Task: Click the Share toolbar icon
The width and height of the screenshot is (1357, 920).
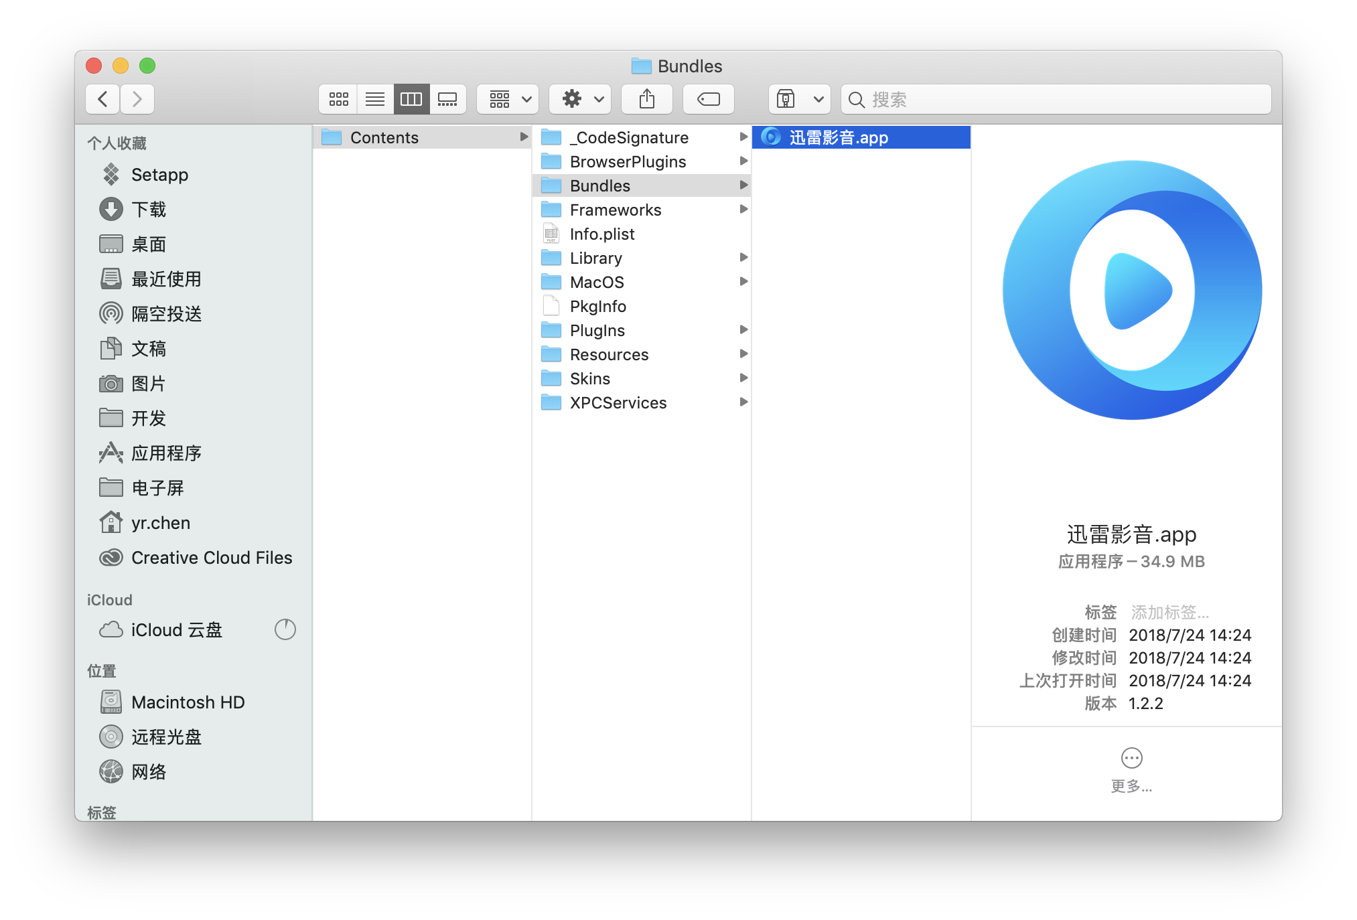Action: (x=646, y=99)
